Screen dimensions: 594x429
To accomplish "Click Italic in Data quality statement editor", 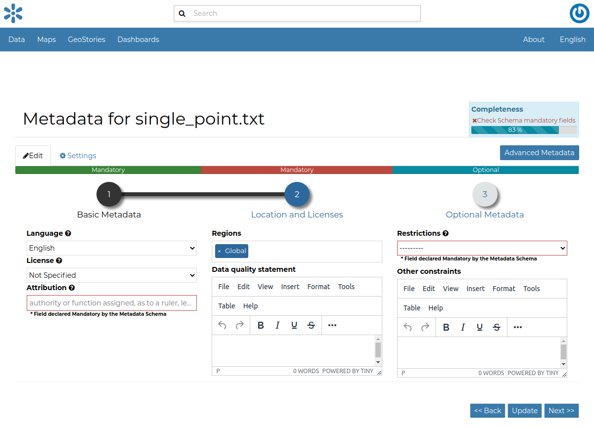I will (x=277, y=325).
